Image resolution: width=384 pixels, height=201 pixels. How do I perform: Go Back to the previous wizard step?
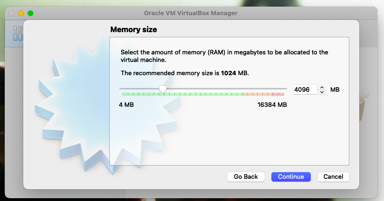(246, 176)
